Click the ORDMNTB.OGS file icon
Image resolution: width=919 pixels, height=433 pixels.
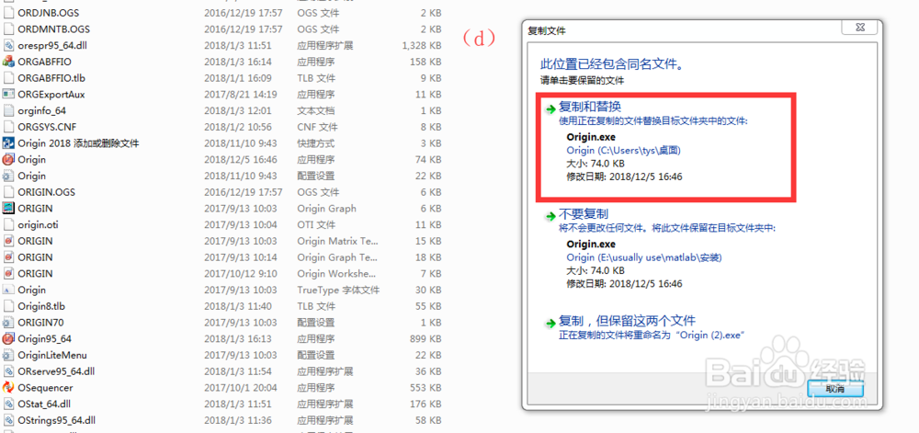[8, 28]
